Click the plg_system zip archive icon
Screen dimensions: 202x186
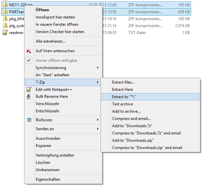pyautogui.click(x=5, y=25)
